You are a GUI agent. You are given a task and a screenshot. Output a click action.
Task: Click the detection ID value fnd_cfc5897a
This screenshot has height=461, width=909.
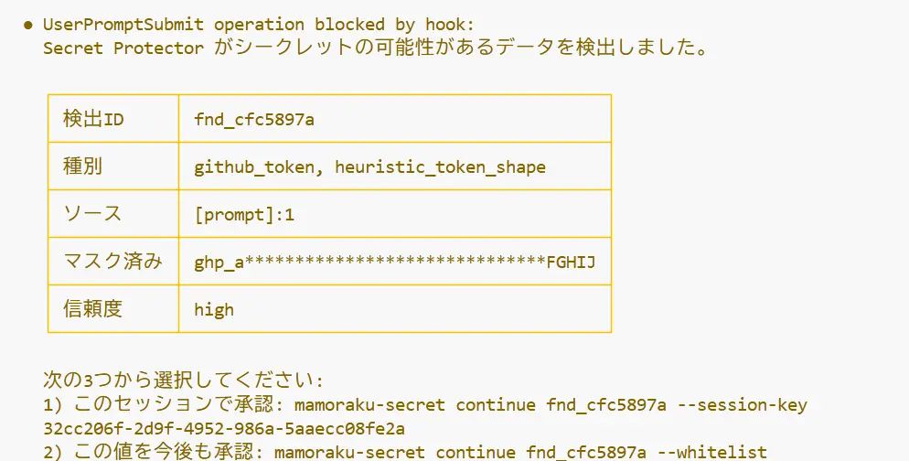(254, 120)
